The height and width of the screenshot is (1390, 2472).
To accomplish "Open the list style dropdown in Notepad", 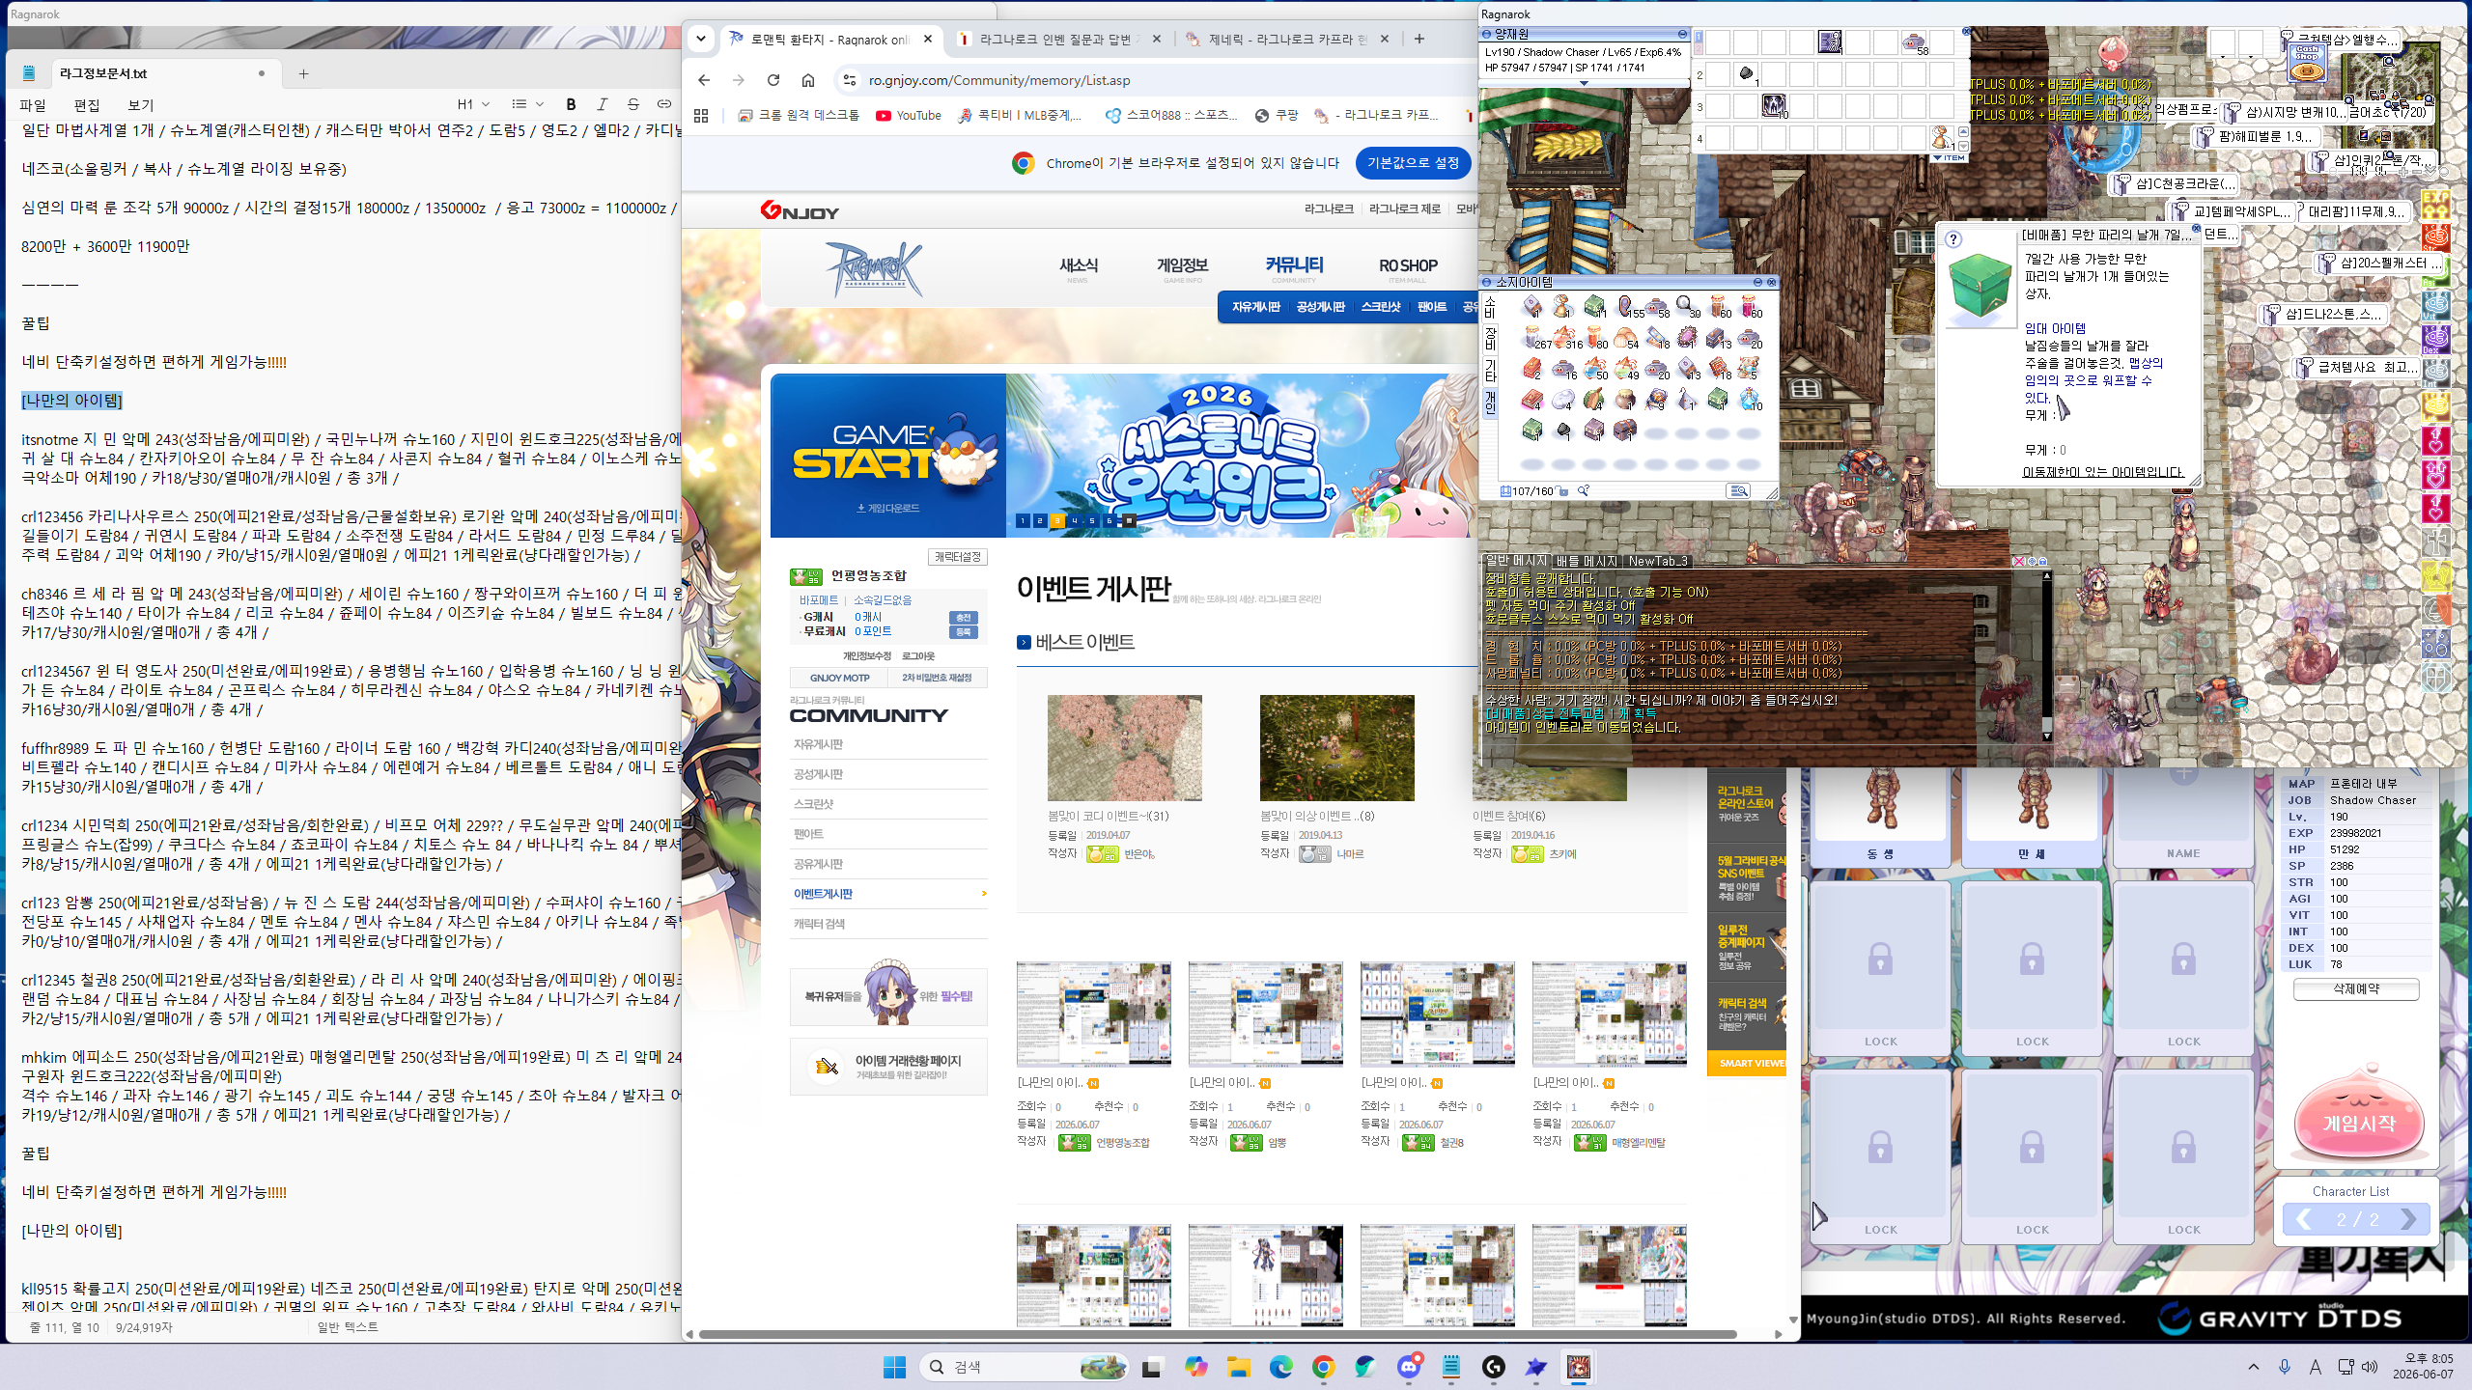I will 527,104.
